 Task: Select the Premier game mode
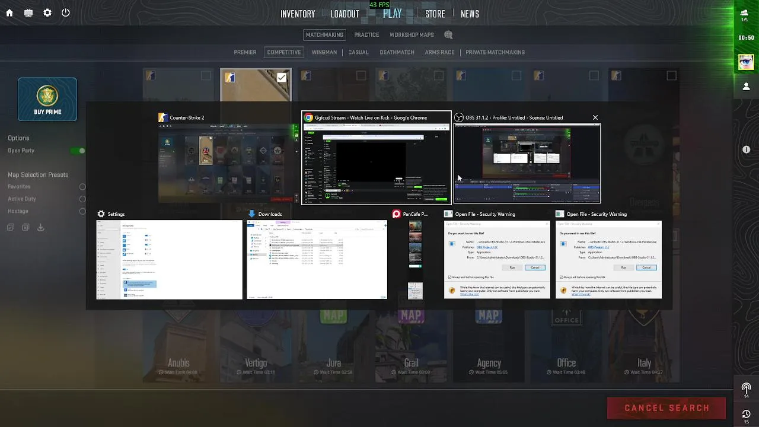245,52
